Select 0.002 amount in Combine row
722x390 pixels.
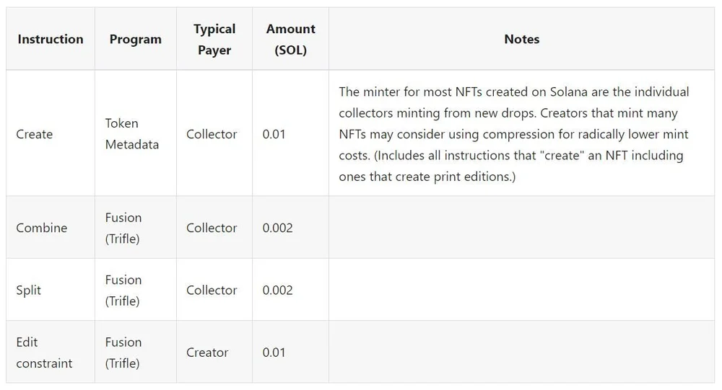point(278,228)
